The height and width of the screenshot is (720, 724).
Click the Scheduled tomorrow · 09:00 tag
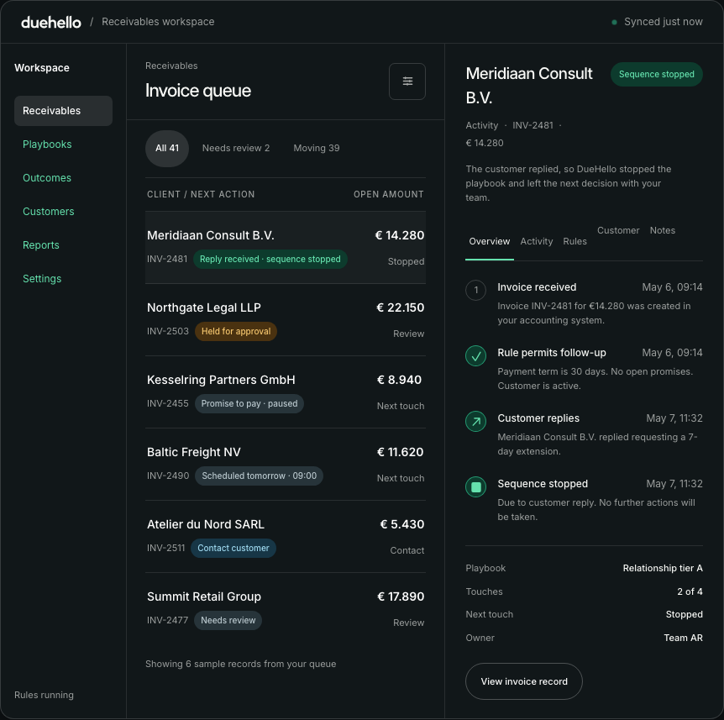259,476
